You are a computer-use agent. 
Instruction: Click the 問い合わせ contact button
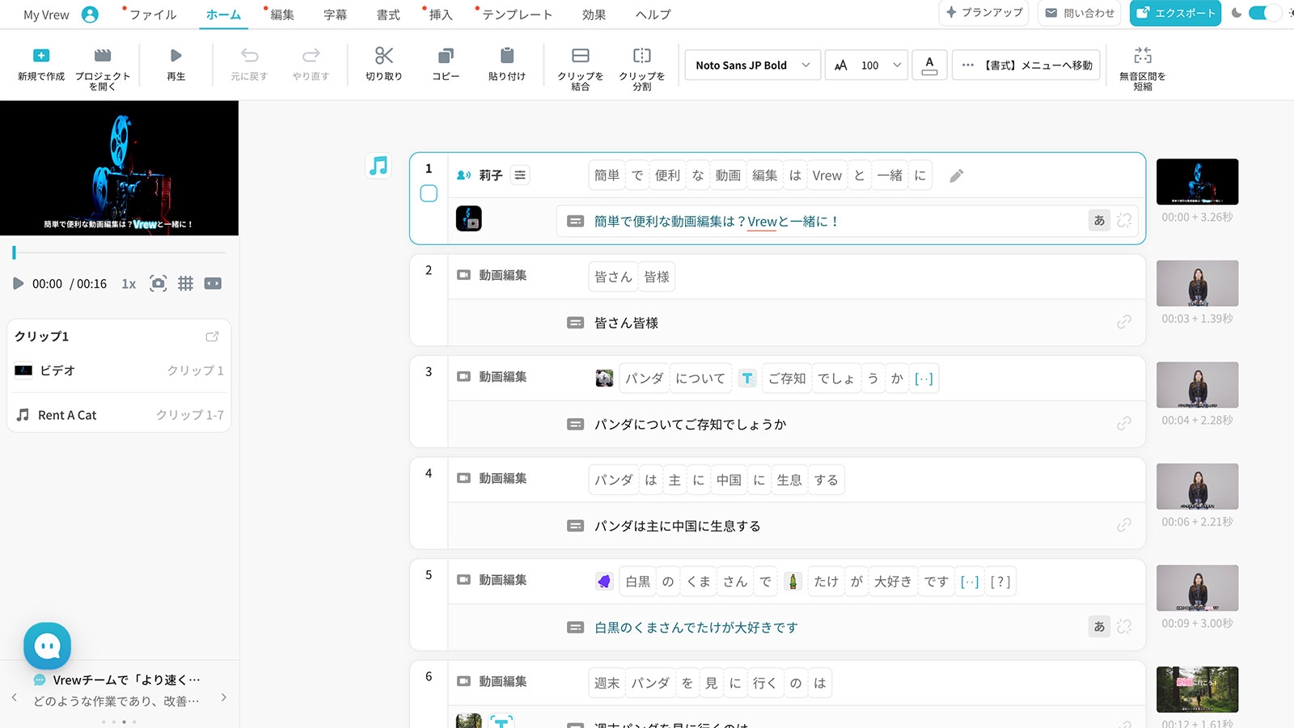(x=1080, y=13)
